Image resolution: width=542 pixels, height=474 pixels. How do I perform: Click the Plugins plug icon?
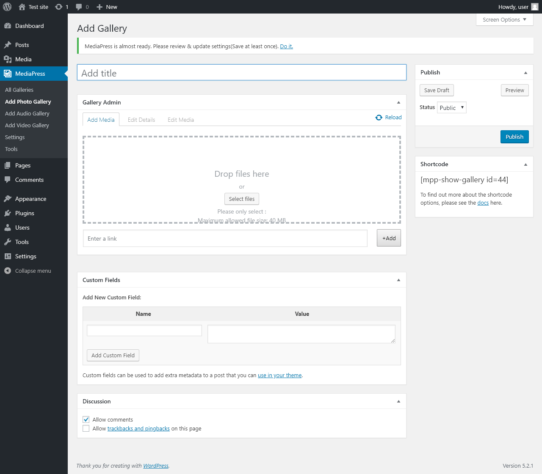coord(8,213)
